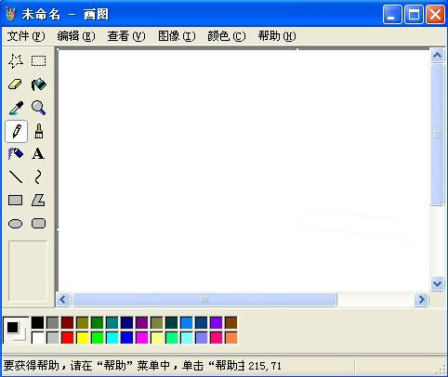
Task: Activate the Airbrush spray can tool
Action: tap(16, 154)
